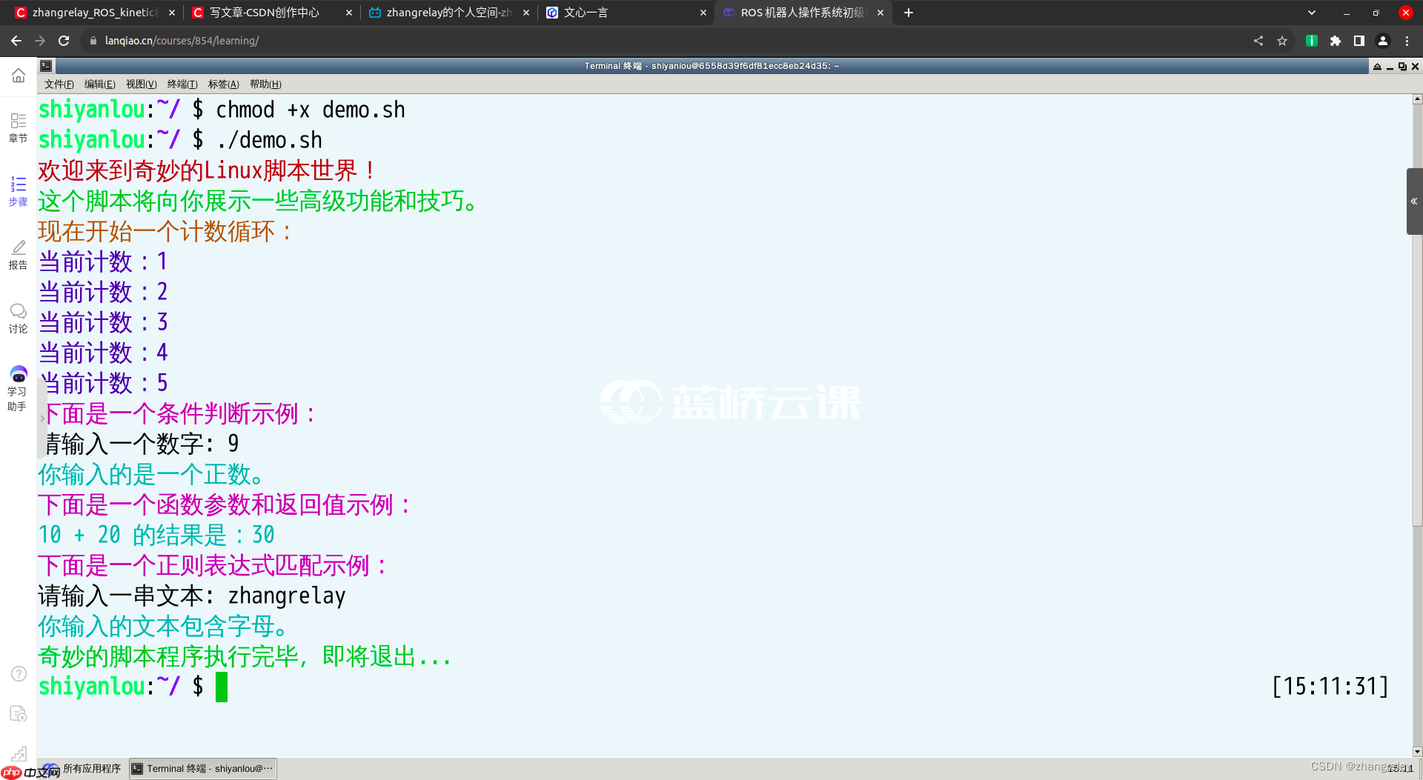The width and height of the screenshot is (1423, 780).
Task: Activate the Terminal 终端 taskbar button
Action: point(203,769)
